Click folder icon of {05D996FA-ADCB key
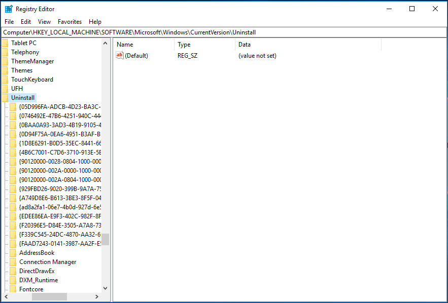The width and height of the screenshot is (448, 303). coord(13,107)
